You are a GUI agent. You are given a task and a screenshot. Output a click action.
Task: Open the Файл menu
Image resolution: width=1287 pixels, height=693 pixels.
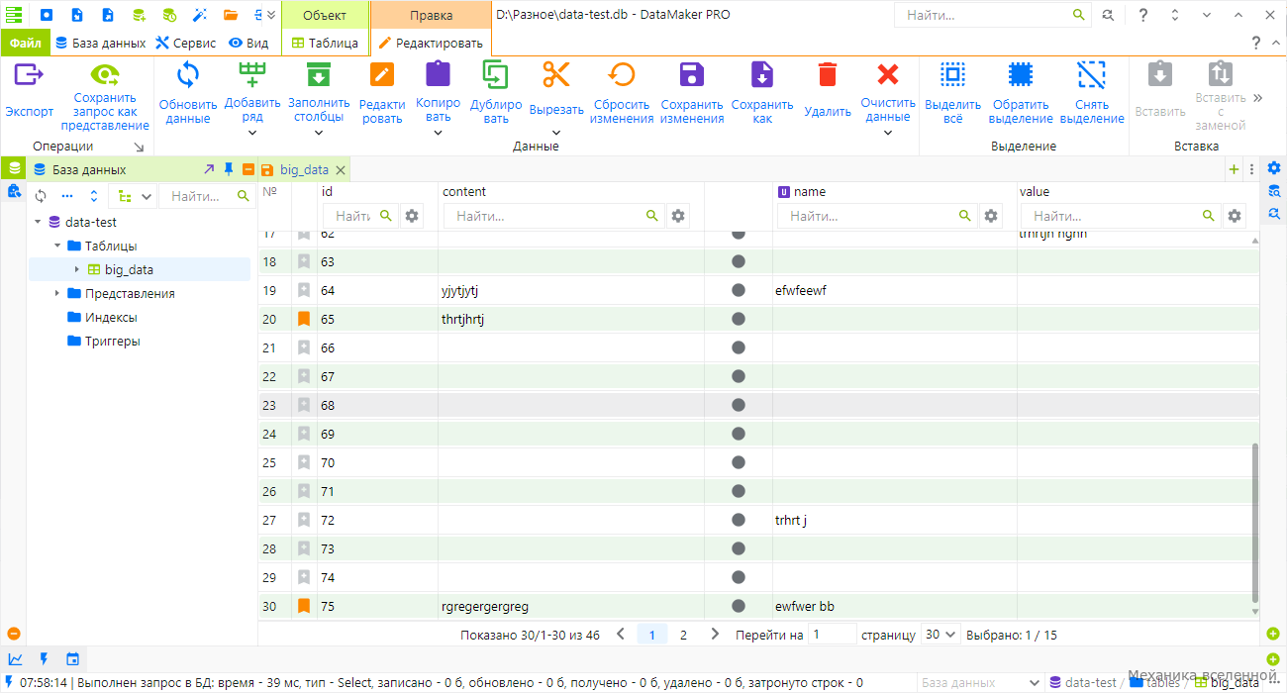(x=26, y=43)
